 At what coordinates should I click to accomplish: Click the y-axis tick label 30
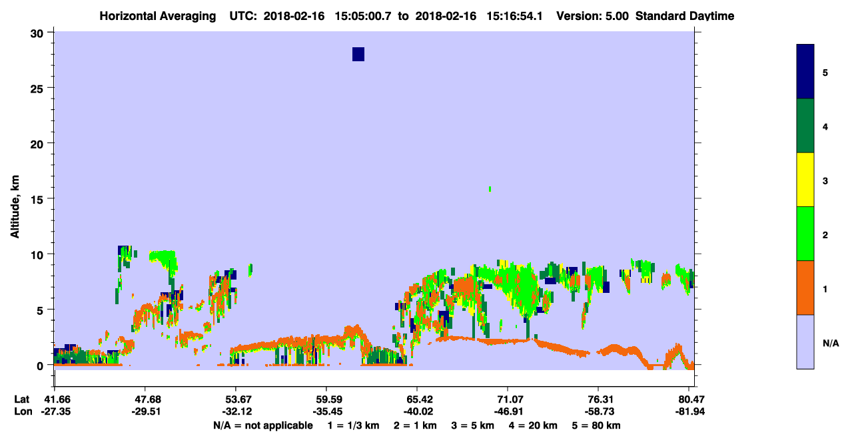[x=38, y=33]
